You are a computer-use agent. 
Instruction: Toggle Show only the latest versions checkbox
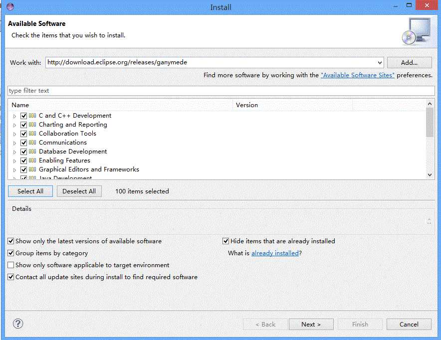(x=10, y=241)
